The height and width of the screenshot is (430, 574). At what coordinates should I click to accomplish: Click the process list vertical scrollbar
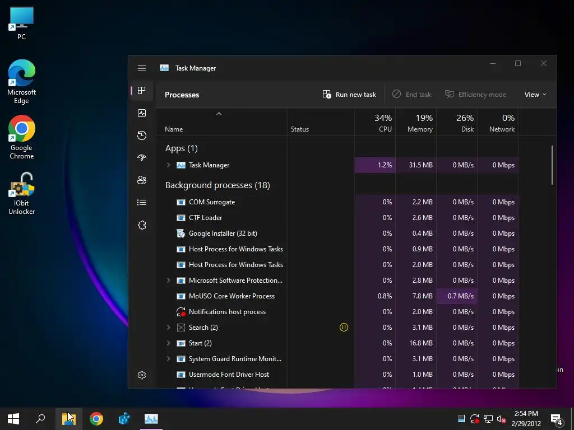tap(552, 165)
